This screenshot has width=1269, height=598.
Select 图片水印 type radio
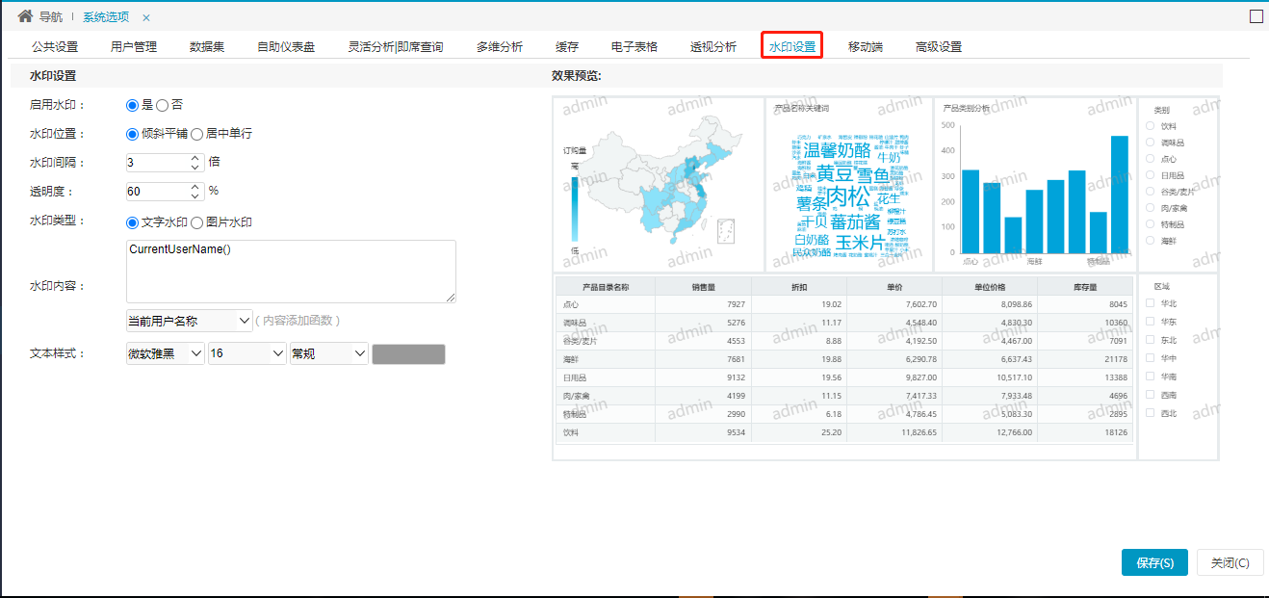197,222
